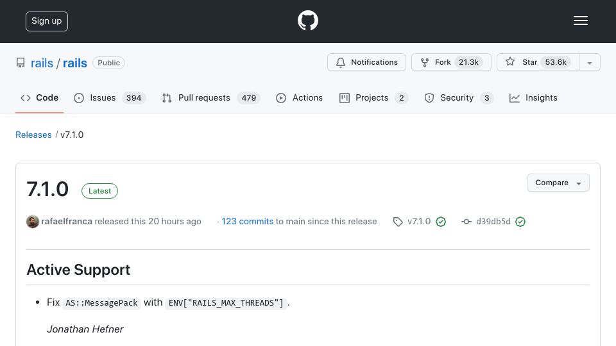The height and width of the screenshot is (346, 616).
Task: Click verified checkmark next to d39db5d
Action: pyautogui.click(x=520, y=222)
